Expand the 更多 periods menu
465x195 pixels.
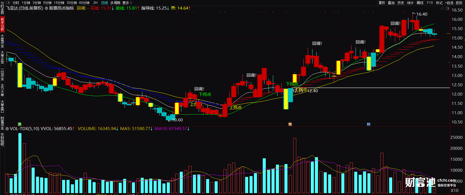coord(127,3)
